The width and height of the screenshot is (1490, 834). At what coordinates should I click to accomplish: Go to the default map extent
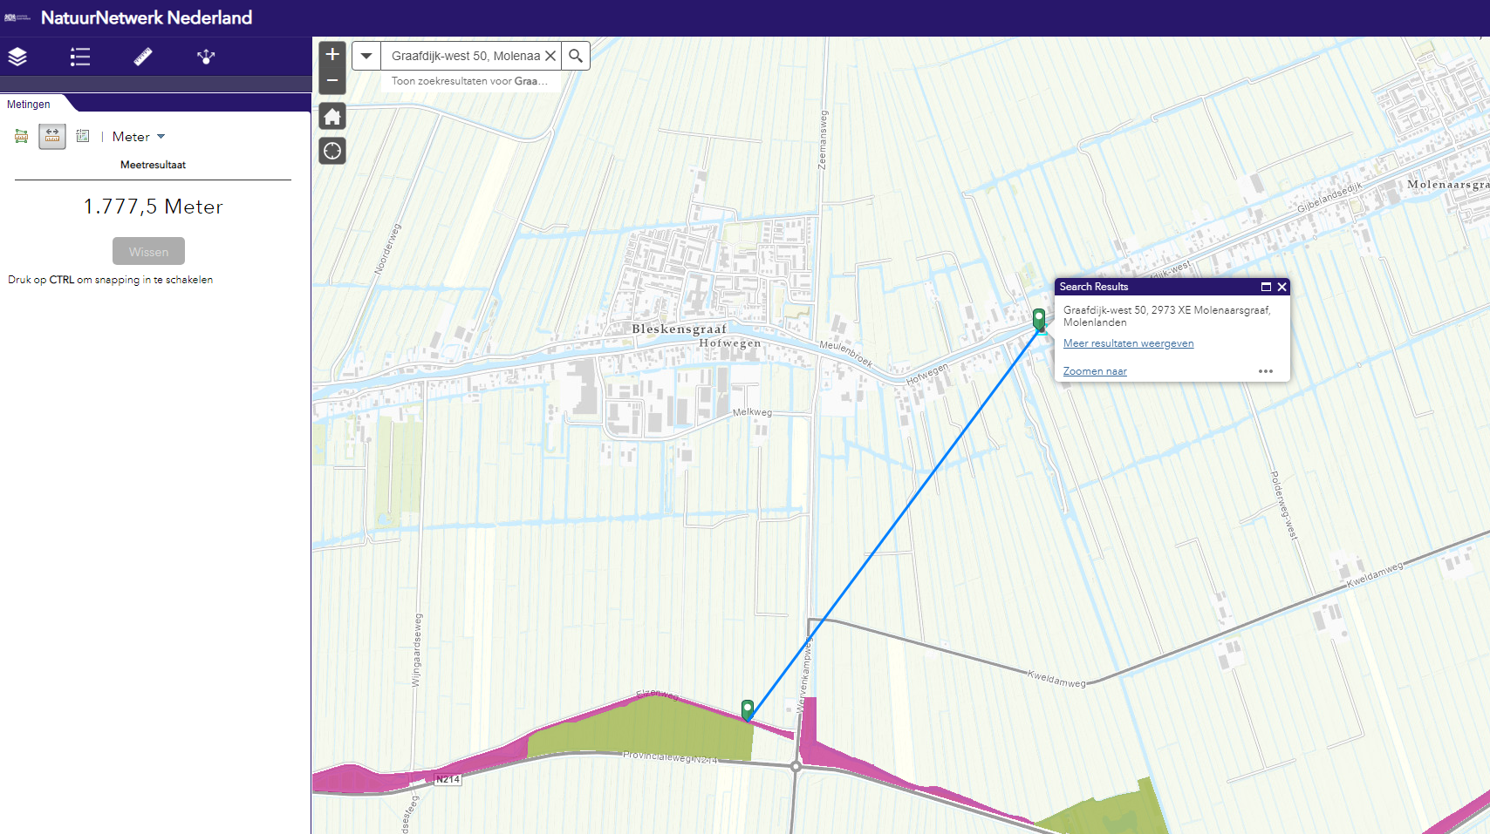coord(332,116)
